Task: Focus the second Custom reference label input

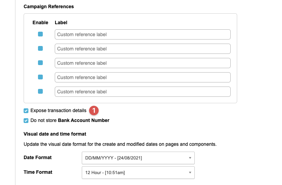Action: pos(142,49)
